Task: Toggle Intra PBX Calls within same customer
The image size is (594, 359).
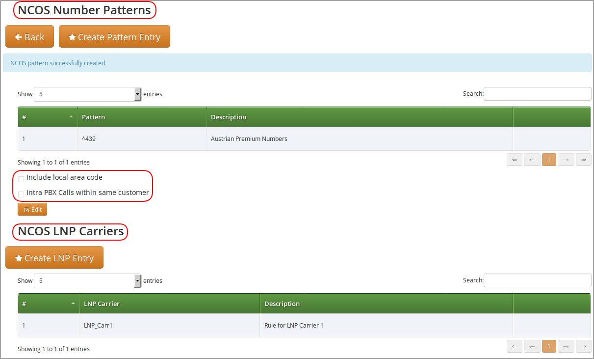Action: pyautogui.click(x=21, y=194)
